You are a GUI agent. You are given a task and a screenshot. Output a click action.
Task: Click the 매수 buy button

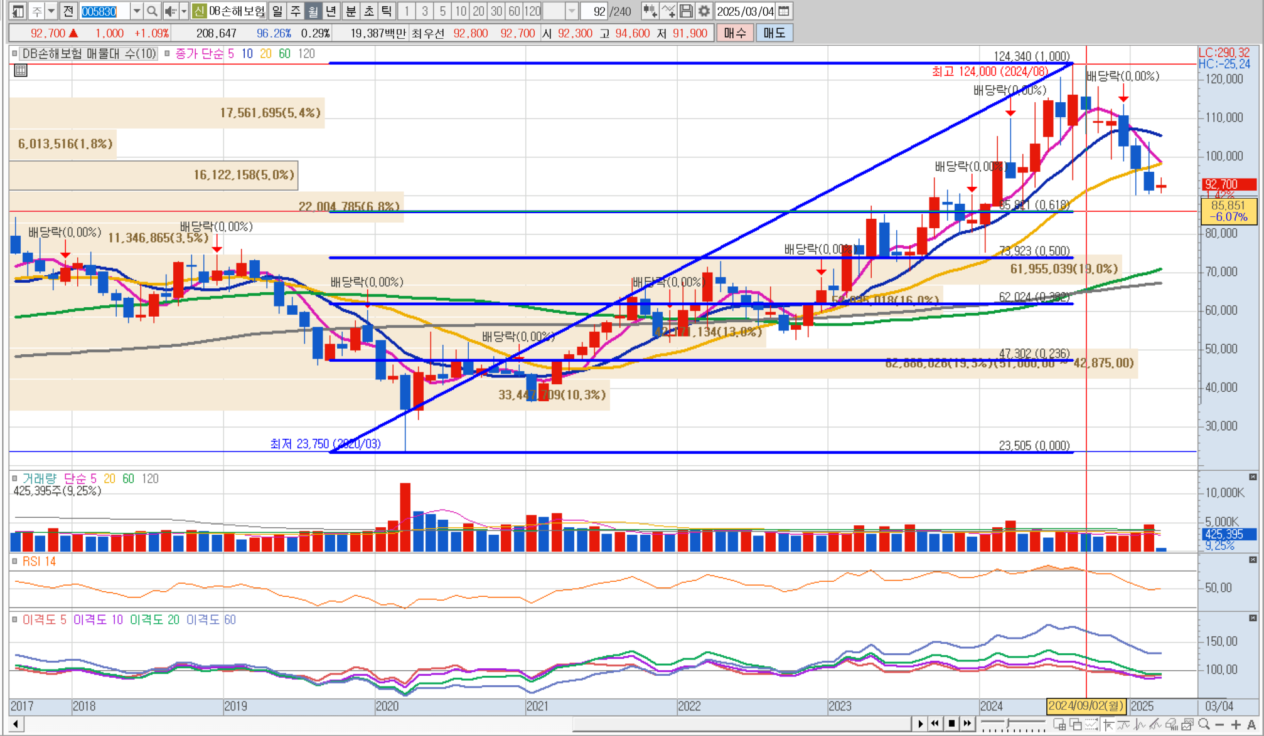(734, 33)
